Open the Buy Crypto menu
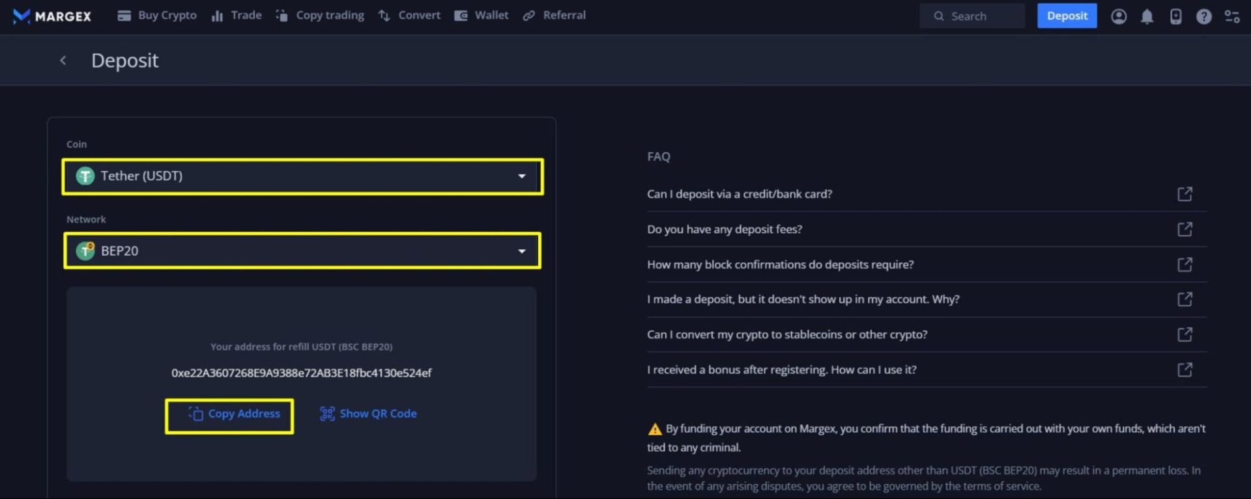 point(157,16)
